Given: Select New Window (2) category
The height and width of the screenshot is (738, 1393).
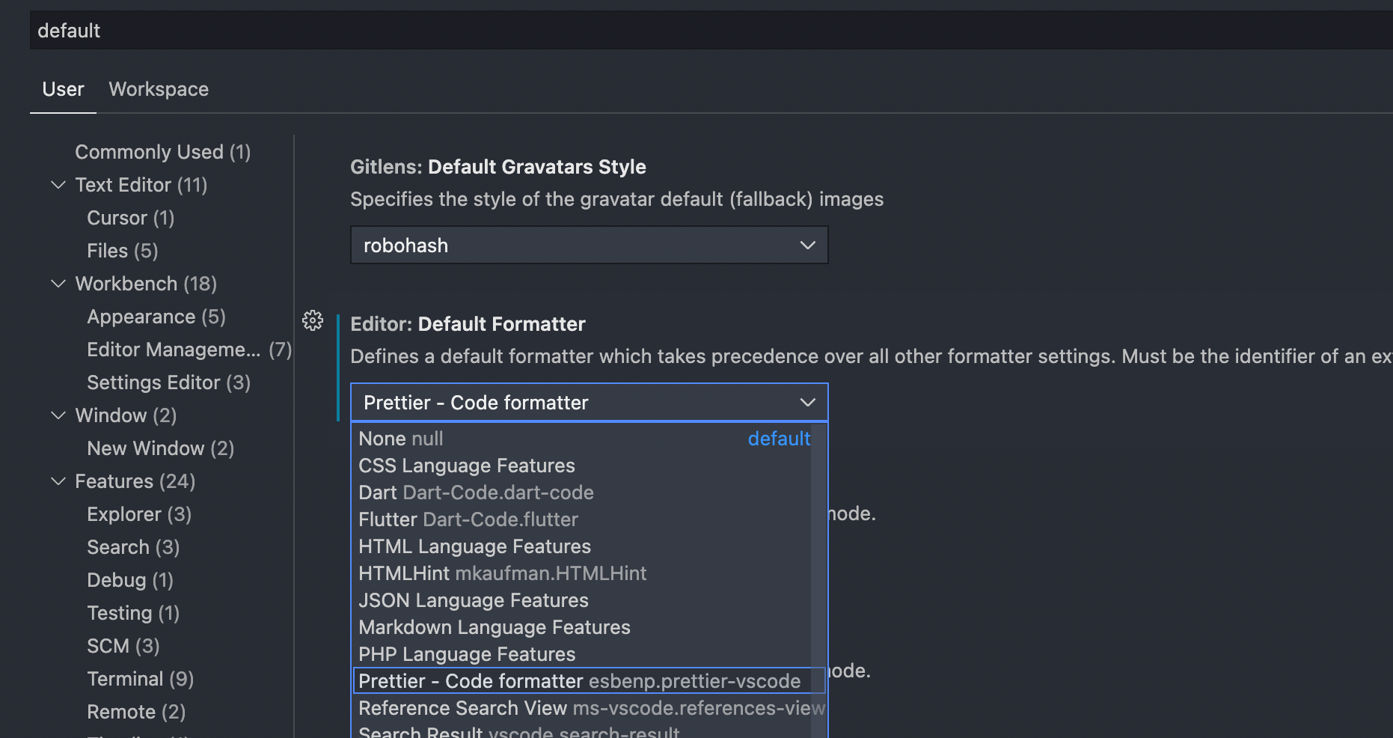Looking at the screenshot, I should click(x=161, y=448).
